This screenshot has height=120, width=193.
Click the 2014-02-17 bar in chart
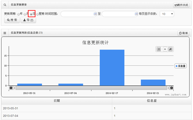point(112,68)
